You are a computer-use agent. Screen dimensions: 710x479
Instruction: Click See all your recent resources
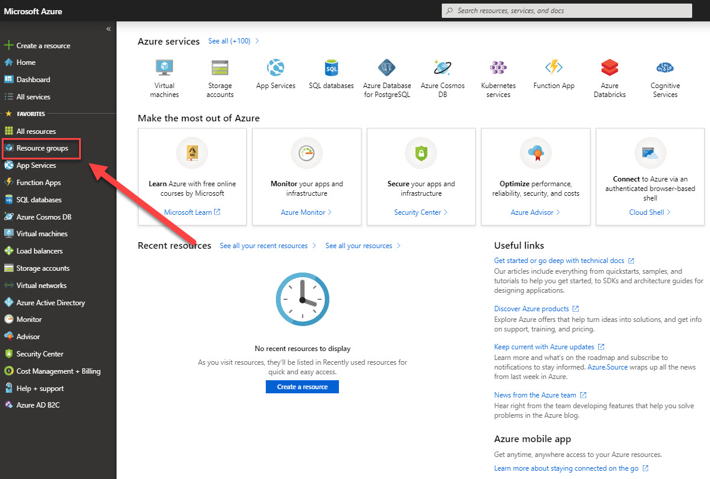click(x=268, y=246)
